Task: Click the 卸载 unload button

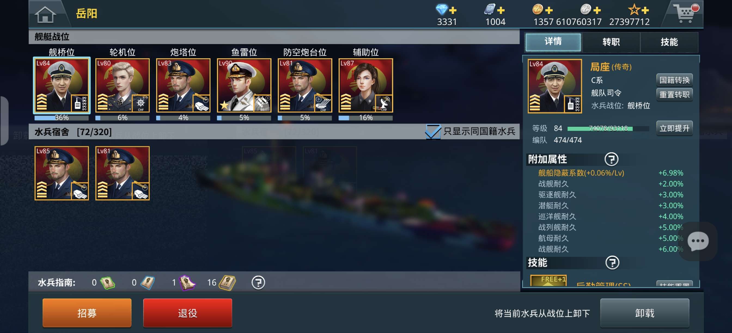Action: [645, 313]
